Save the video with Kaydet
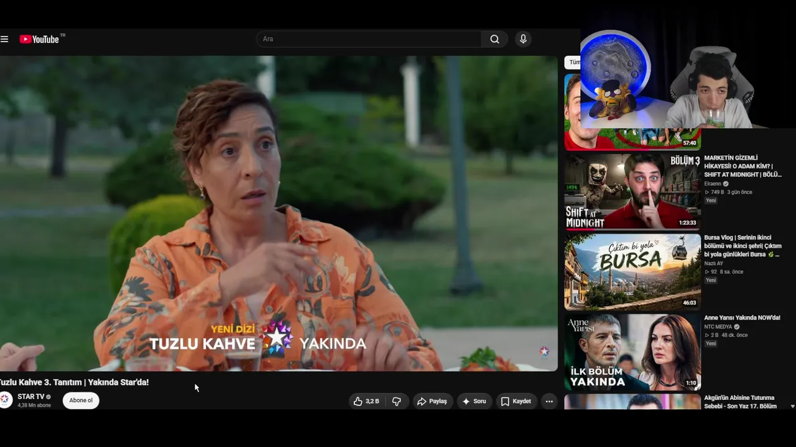 click(x=516, y=401)
